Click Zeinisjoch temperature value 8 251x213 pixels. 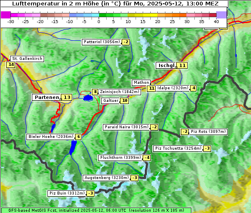pos(95,92)
